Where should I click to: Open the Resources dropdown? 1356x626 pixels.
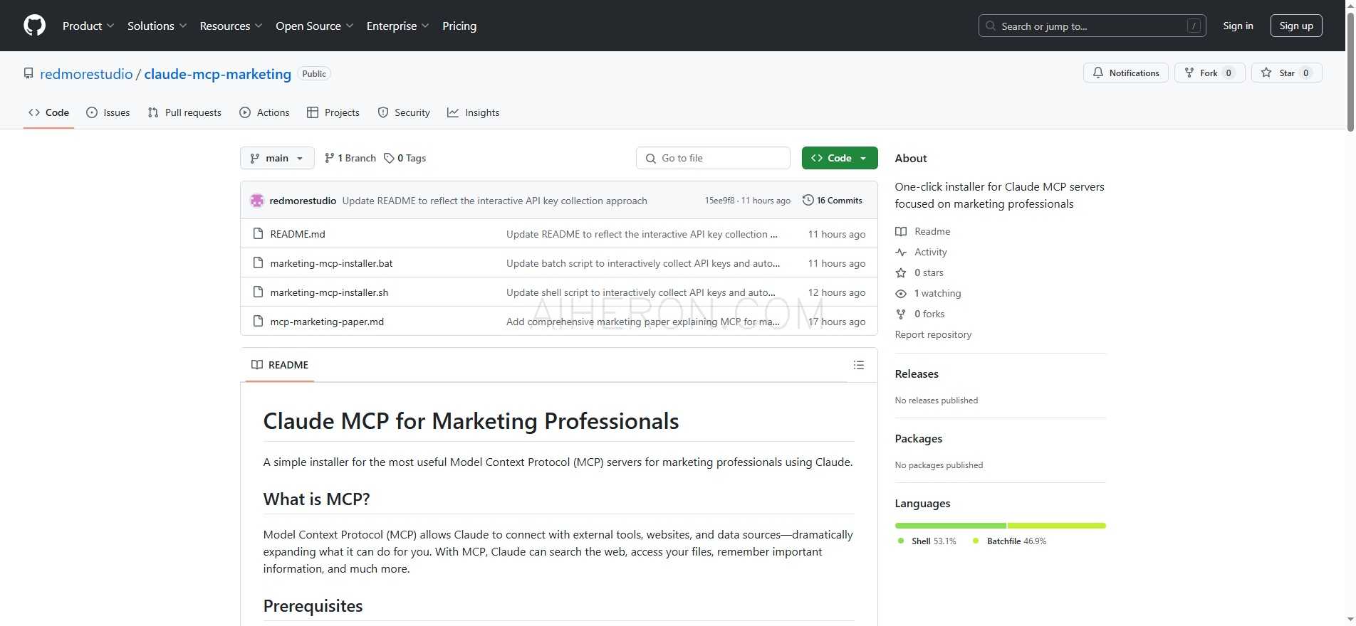pyautogui.click(x=231, y=26)
